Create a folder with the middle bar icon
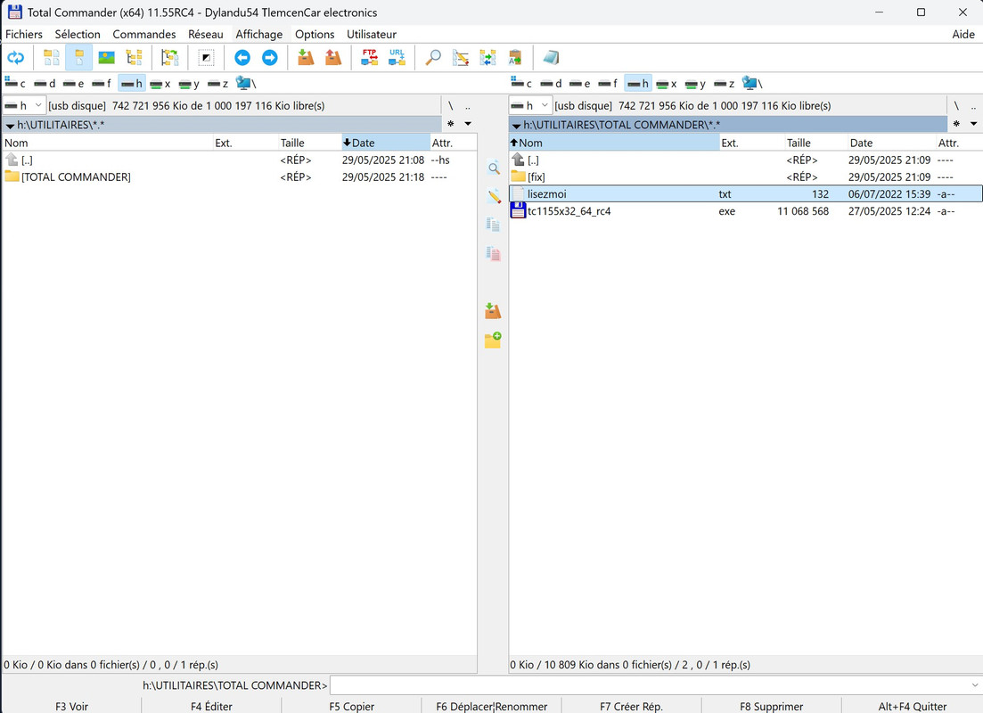Viewport: 983px width, 713px height. (493, 340)
